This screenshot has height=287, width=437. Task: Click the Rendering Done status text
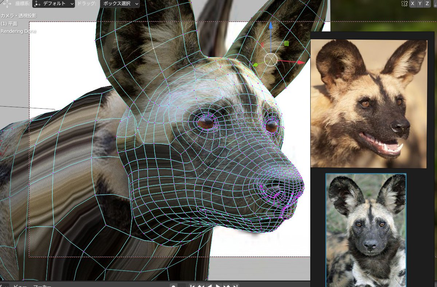[x=19, y=31]
